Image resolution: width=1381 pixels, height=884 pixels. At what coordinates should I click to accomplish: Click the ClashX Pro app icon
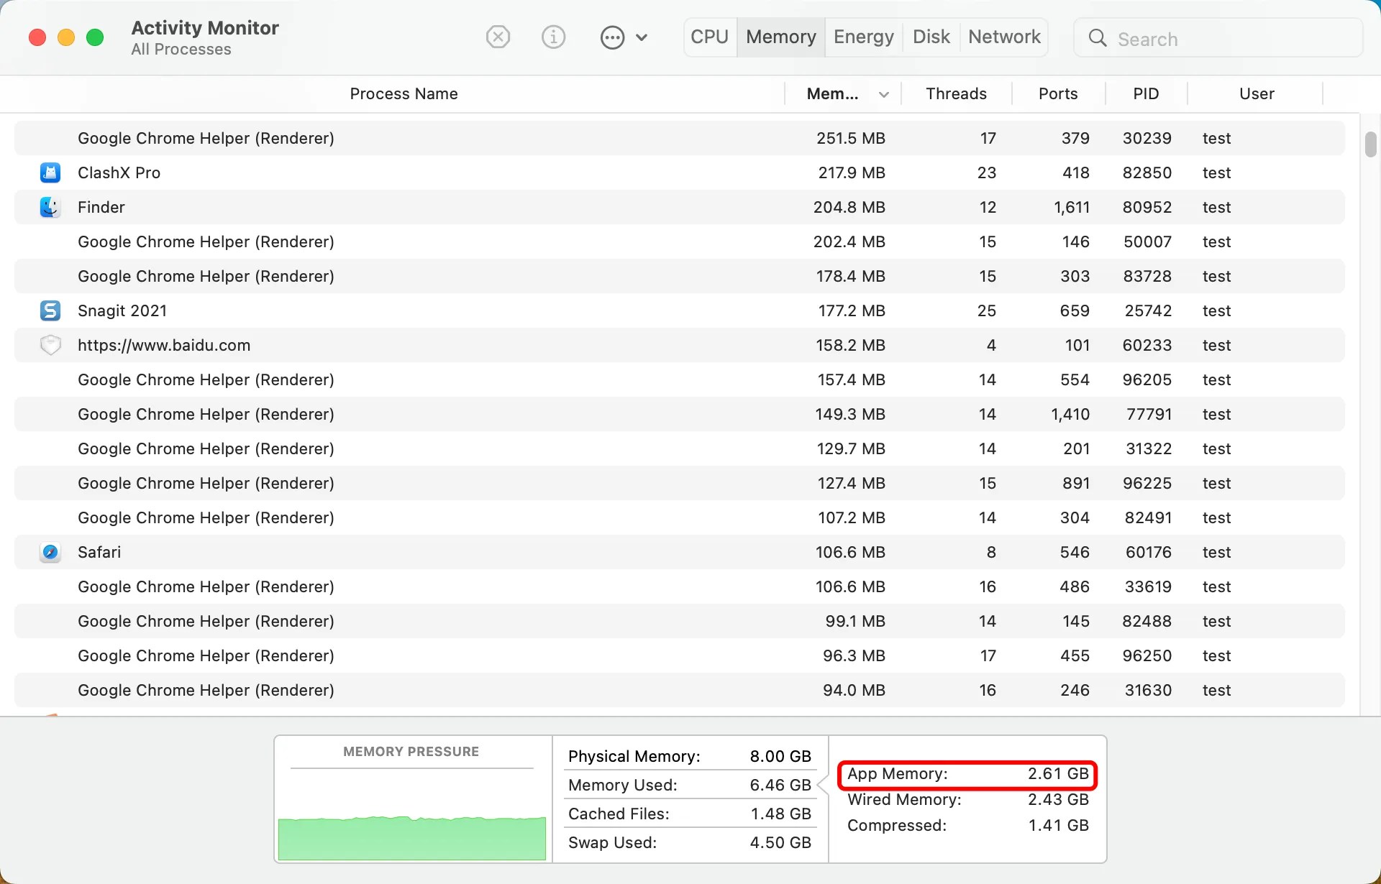tap(50, 172)
